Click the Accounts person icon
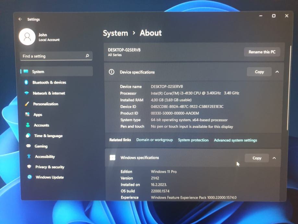 28,125
